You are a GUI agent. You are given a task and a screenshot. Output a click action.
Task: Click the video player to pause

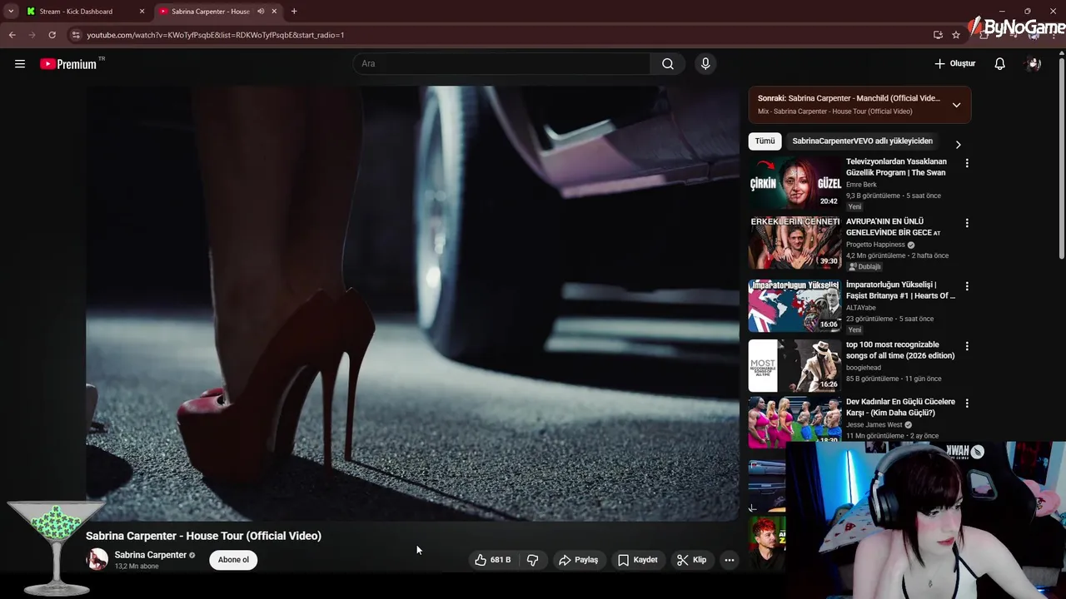pos(412,304)
